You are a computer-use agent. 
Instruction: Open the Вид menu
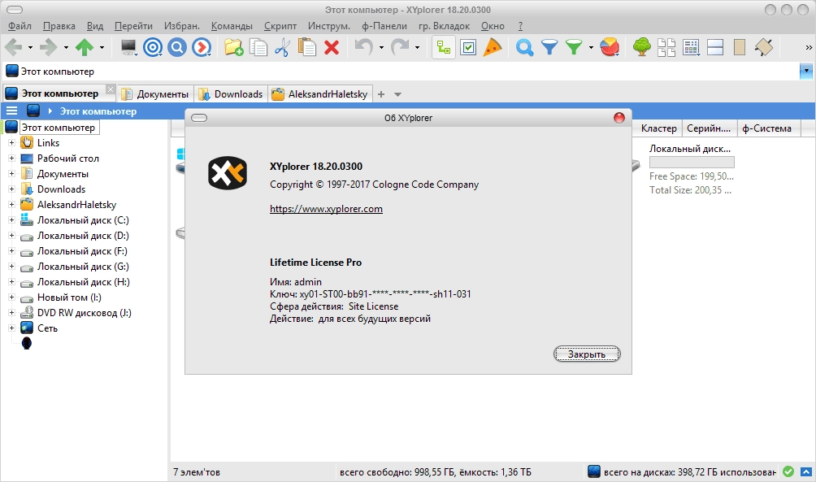(95, 26)
